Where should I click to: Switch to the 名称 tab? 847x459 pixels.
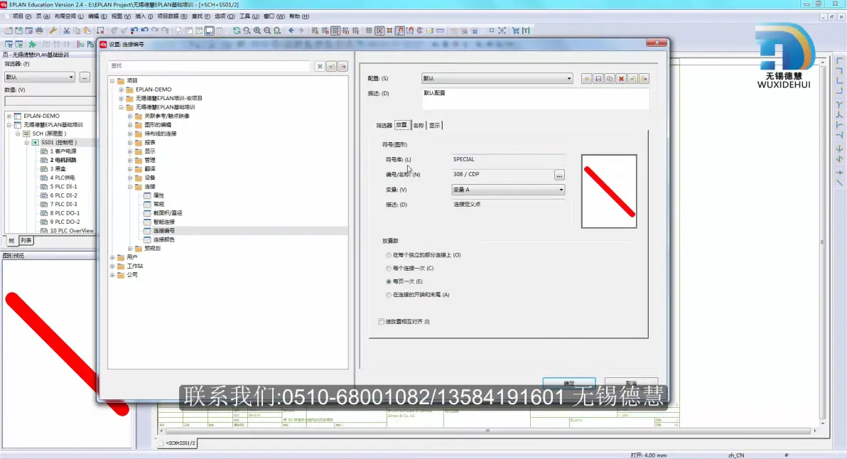[419, 125]
